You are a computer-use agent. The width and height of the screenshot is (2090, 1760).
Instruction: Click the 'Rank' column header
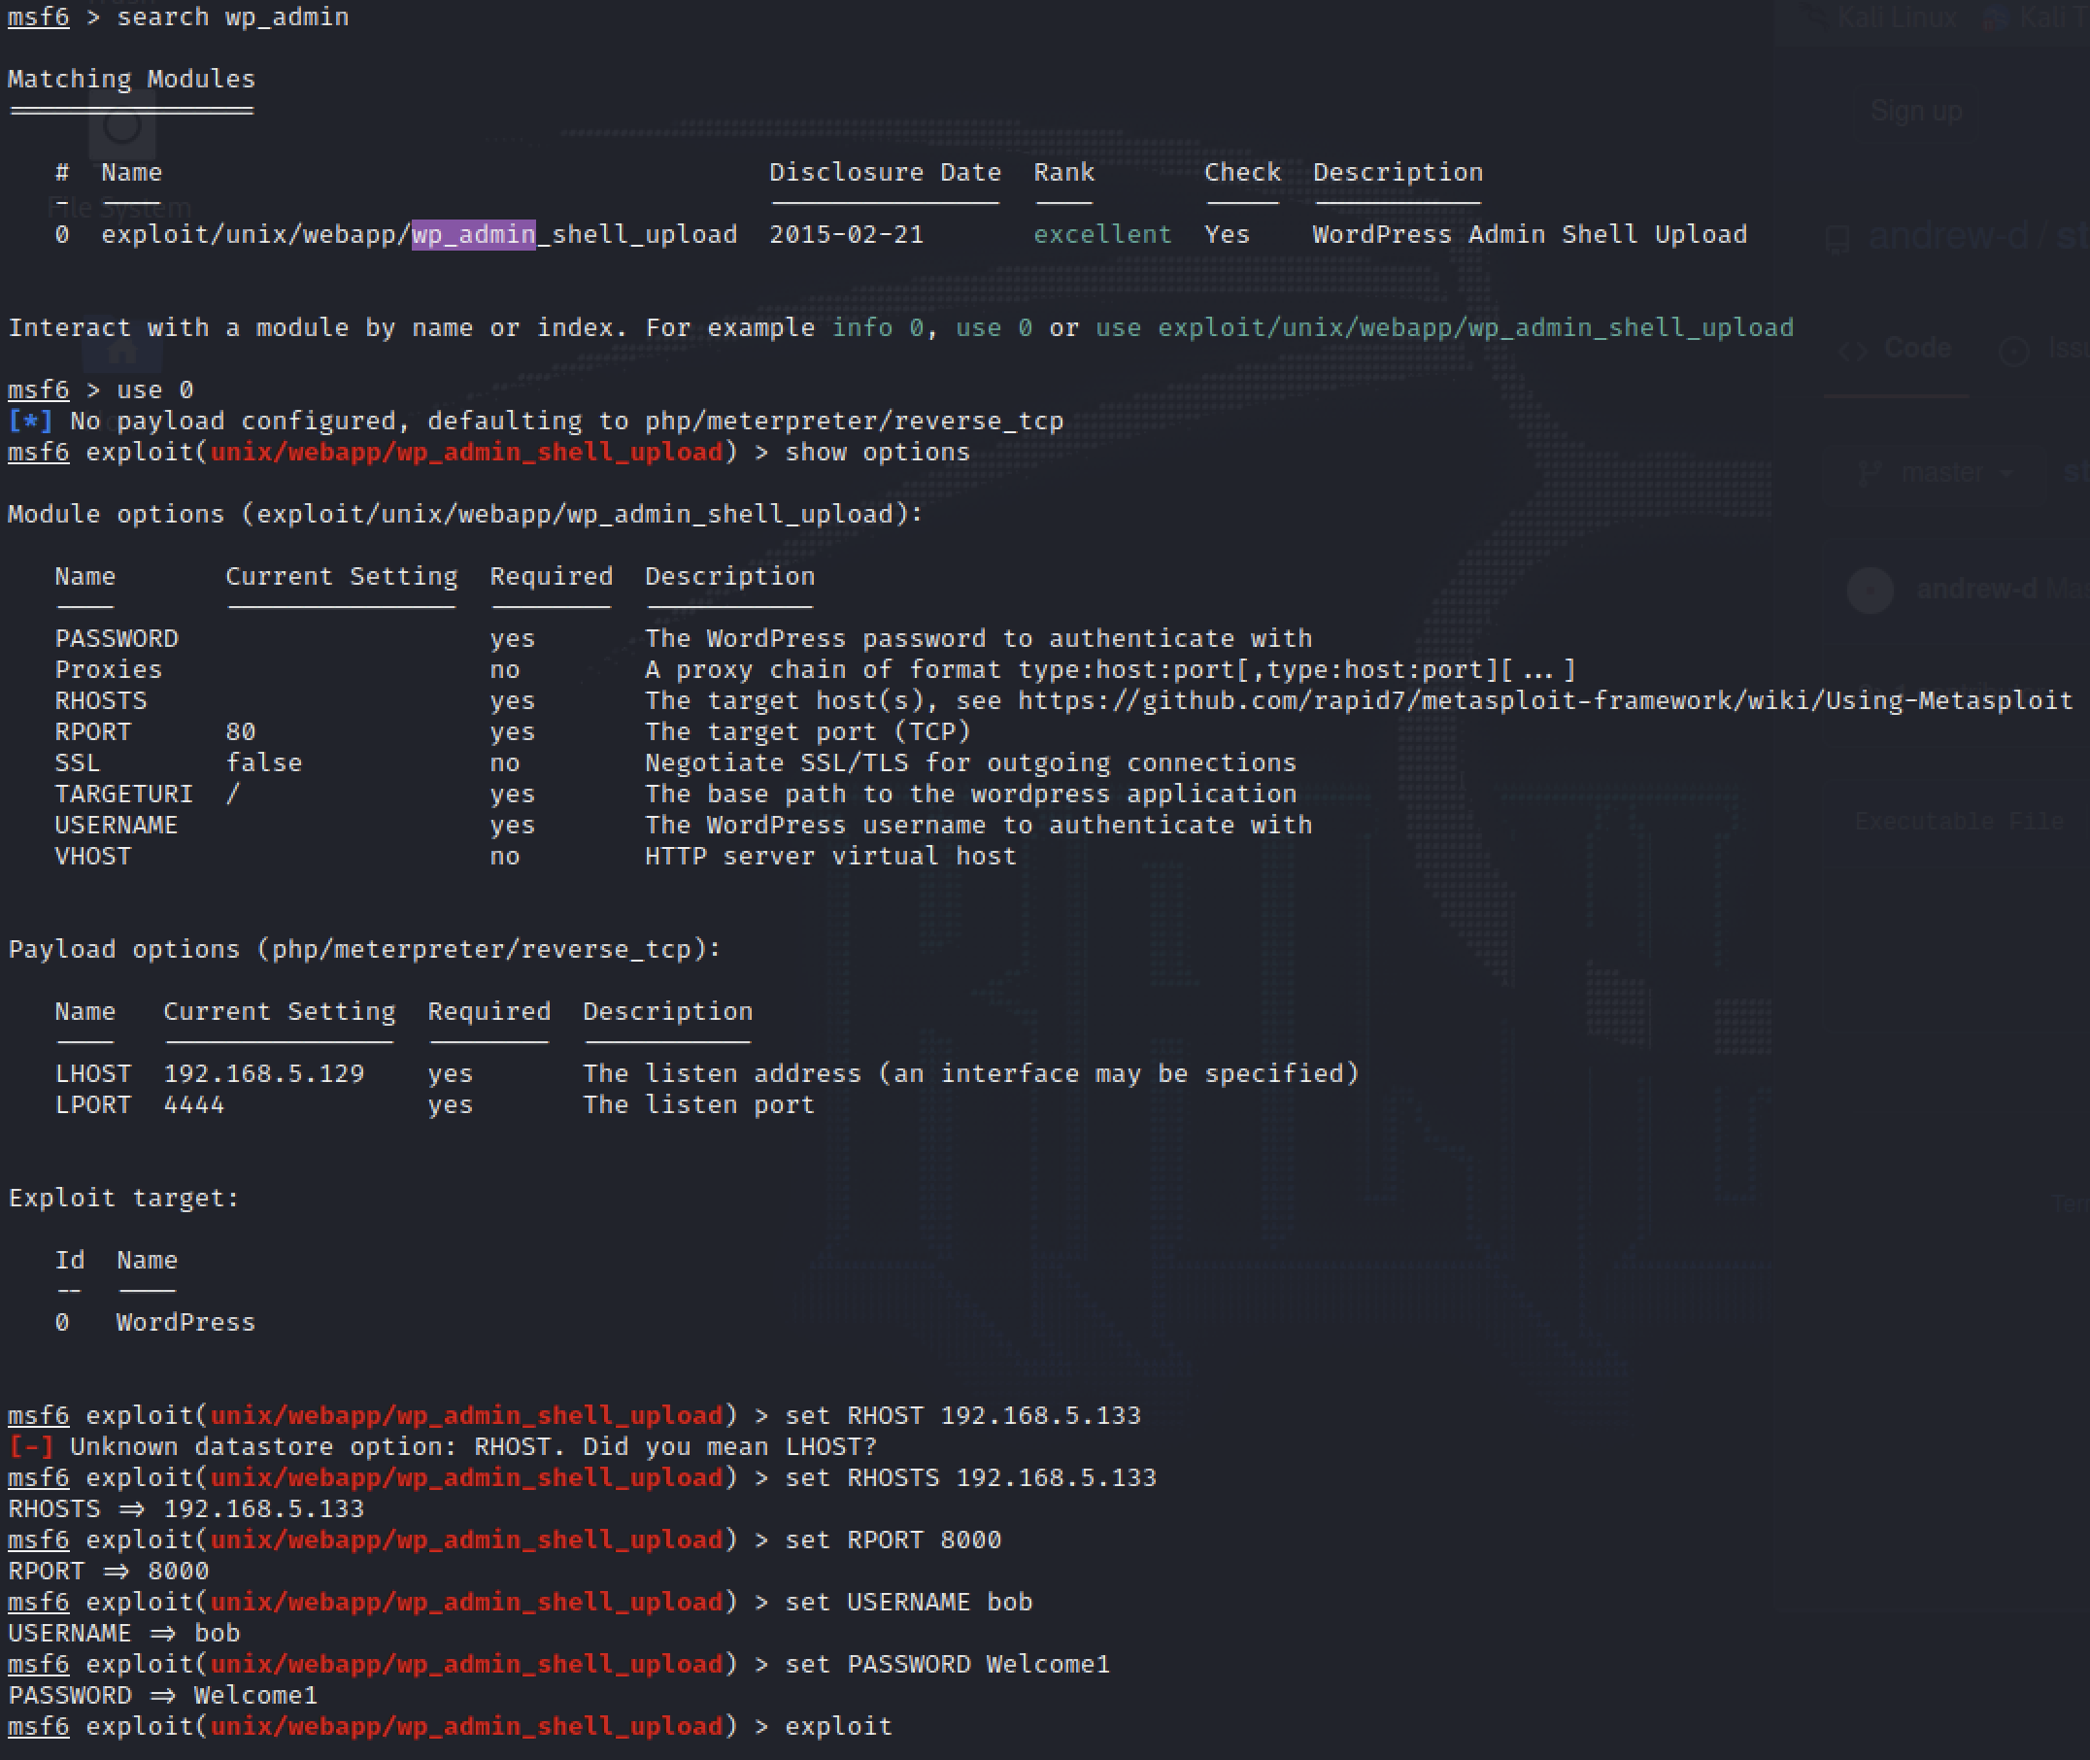point(1063,173)
